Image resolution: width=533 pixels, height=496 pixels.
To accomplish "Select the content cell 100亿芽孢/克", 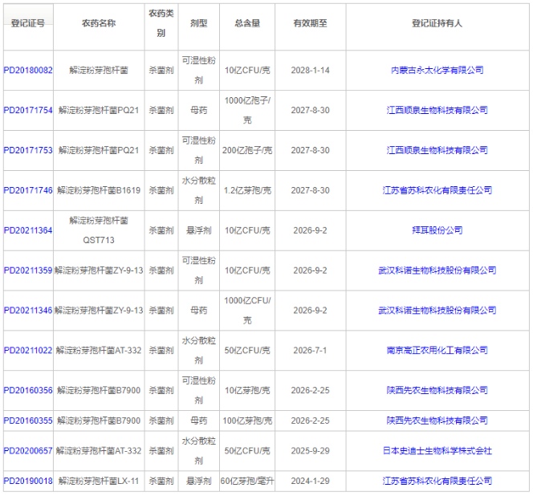I will coord(247,421).
